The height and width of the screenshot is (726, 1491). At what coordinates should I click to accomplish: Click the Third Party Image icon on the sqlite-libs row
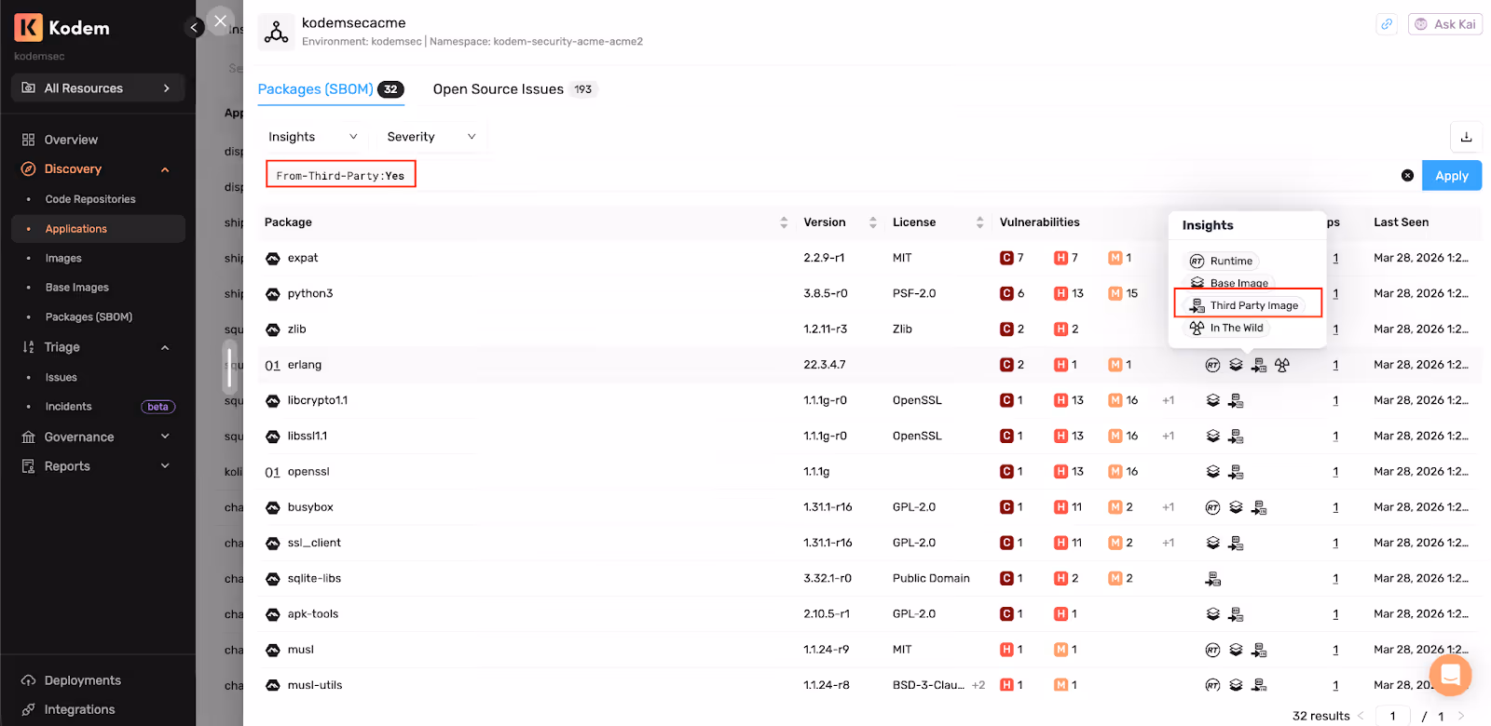1212,579
